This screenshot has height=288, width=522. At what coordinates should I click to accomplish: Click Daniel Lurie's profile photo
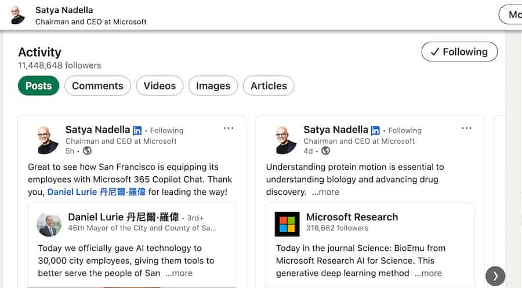point(49,224)
